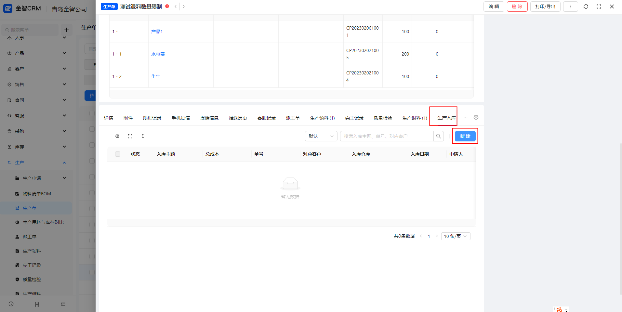
Task: Open the 10 条/页 page size dropdown
Action: coord(456,236)
